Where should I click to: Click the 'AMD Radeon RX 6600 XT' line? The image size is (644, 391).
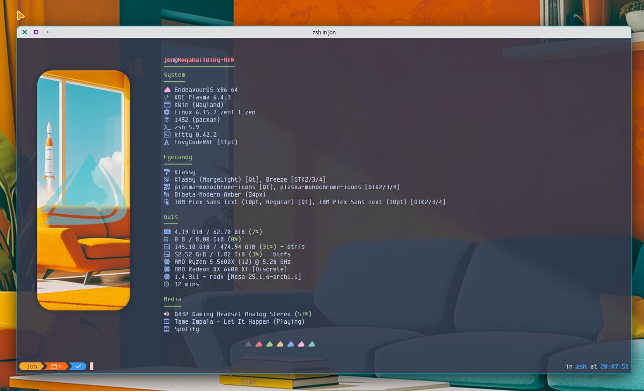tap(231, 269)
